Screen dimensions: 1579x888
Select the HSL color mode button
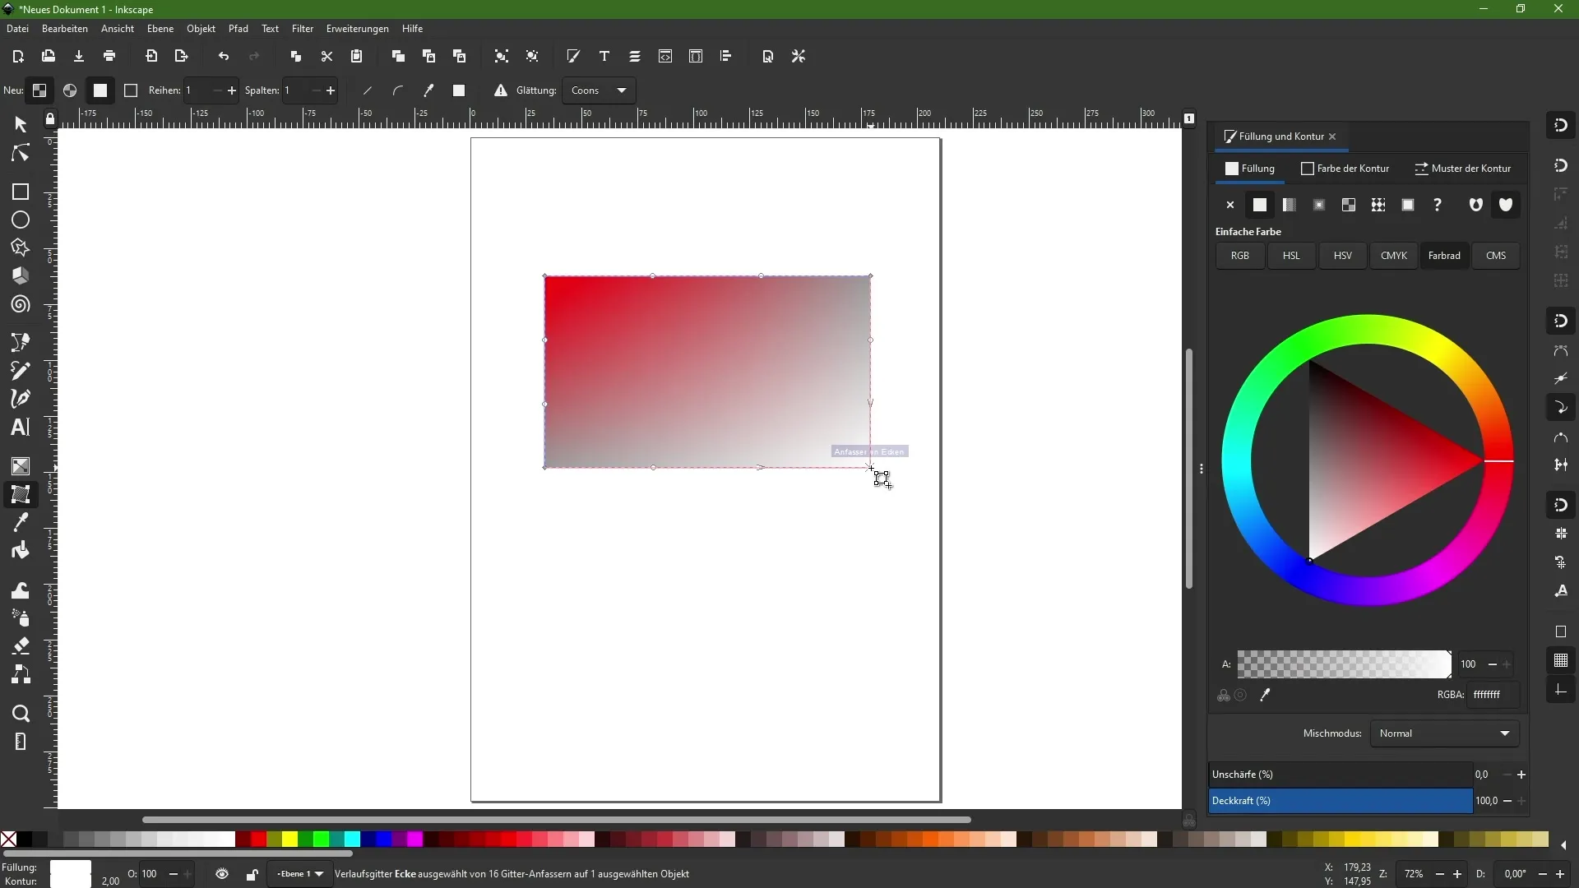(x=1291, y=256)
